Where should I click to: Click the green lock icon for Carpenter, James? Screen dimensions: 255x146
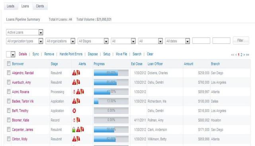(x=74, y=130)
